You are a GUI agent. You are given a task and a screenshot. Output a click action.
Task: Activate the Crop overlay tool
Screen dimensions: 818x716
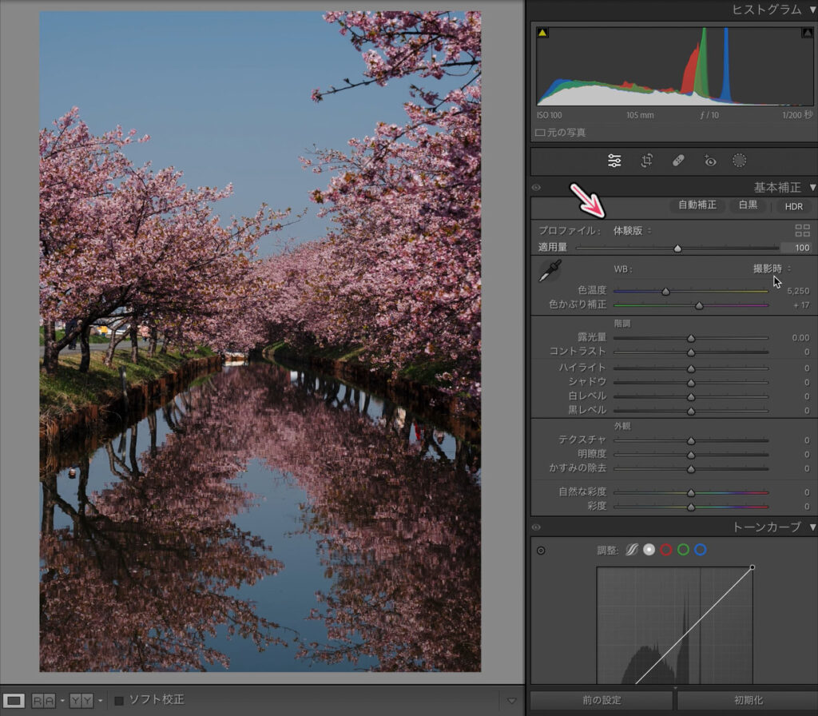point(646,161)
